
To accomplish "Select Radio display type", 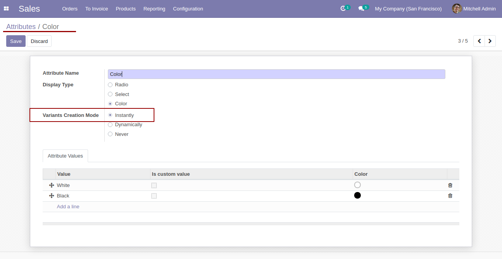I will [x=110, y=85].
